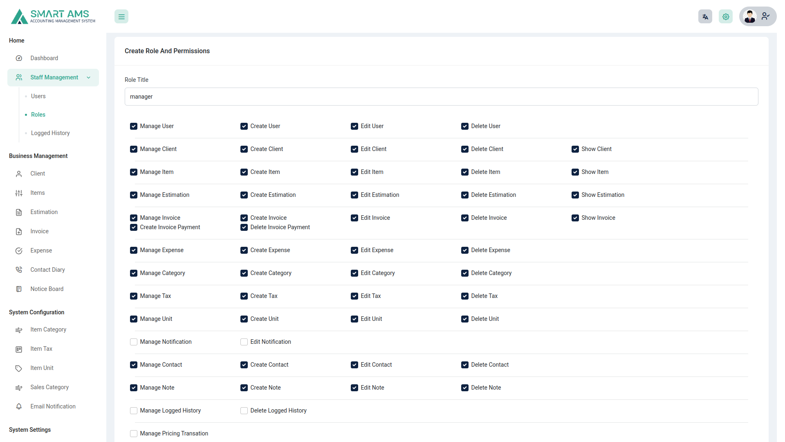Click the Expense checkmark circle icon
The height and width of the screenshot is (442, 785).
coord(19,250)
